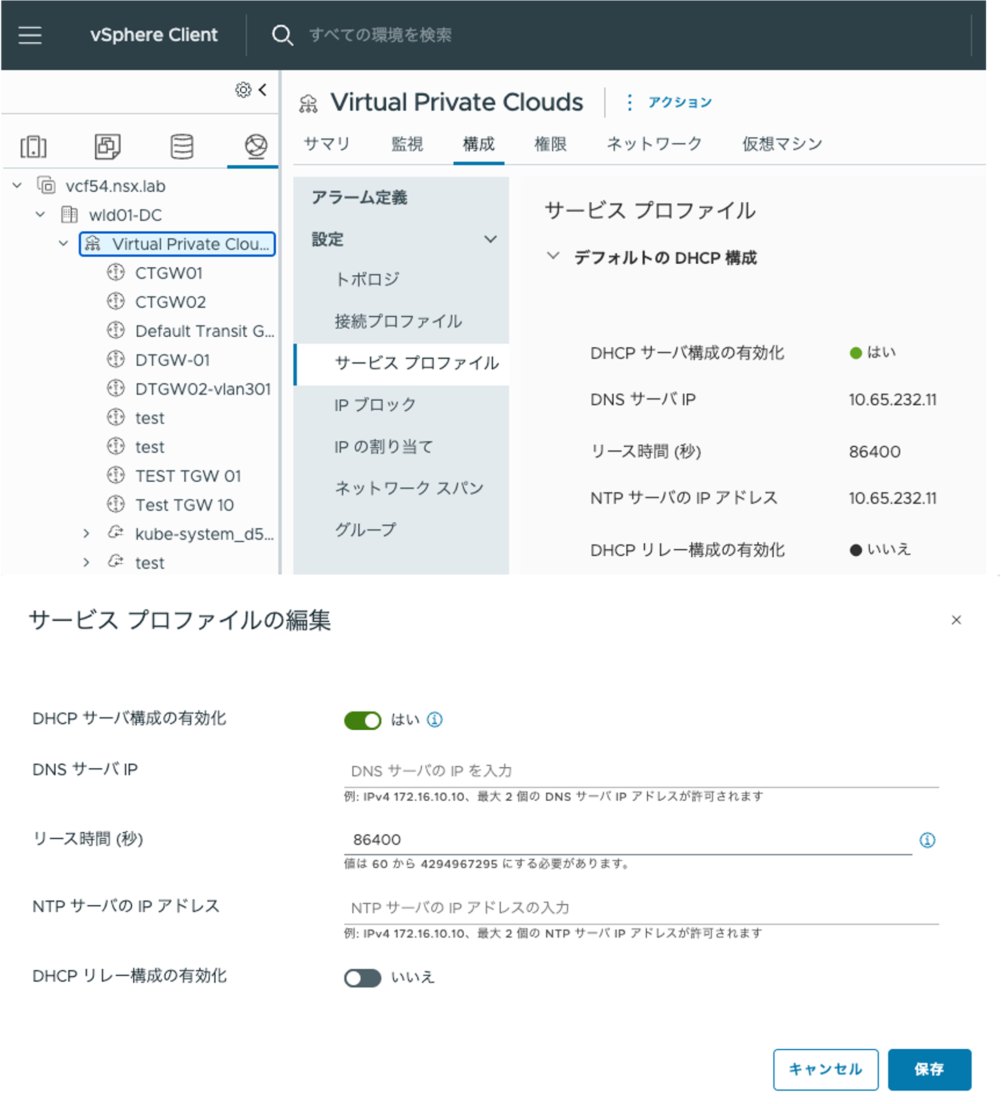Open ネットワーク スパン settings page
Screen dimensions: 1001x1104
coord(410,488)
